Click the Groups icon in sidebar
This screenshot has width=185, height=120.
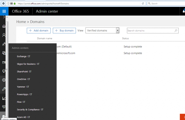[4, 44]
